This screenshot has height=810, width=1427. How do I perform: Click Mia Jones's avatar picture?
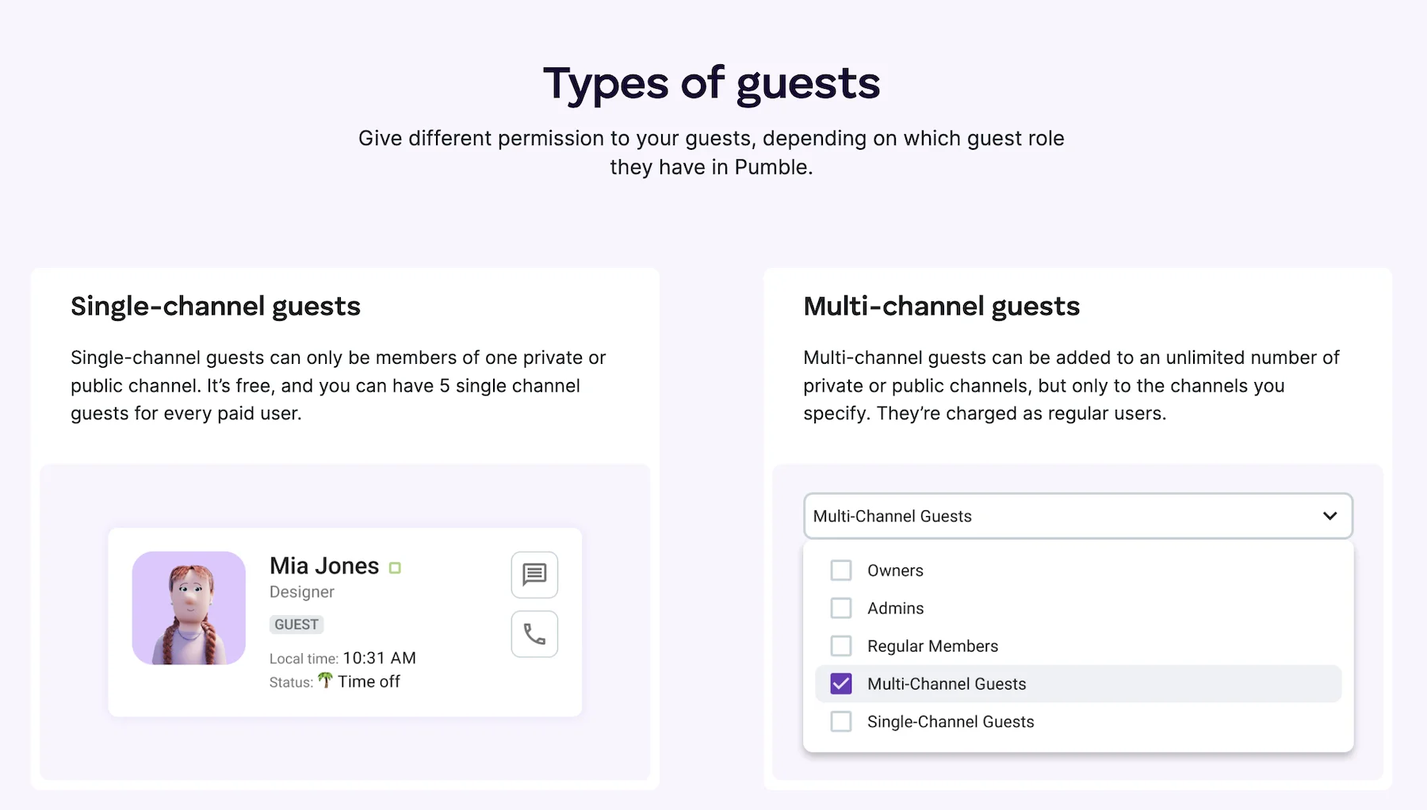(189, 608)
